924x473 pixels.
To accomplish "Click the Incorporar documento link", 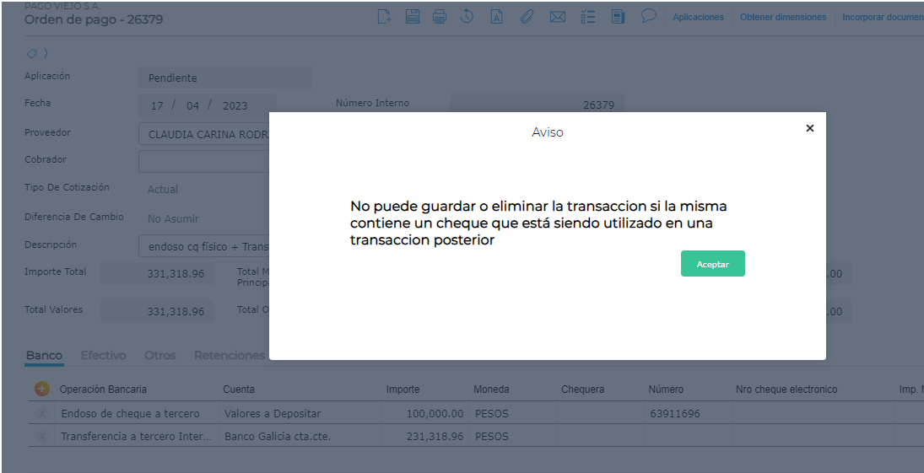I will tap(883, 17).
